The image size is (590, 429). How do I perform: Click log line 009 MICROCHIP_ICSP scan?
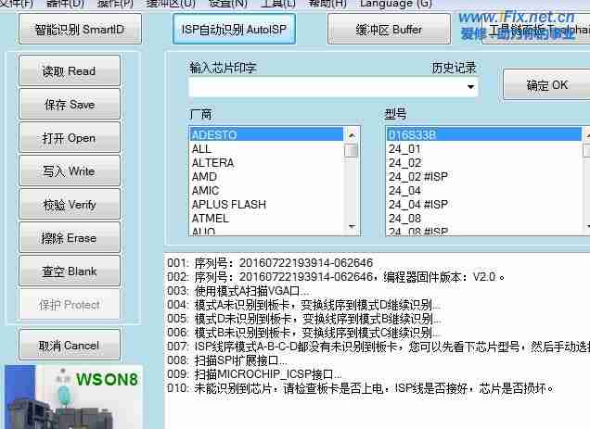pos(254,374)
